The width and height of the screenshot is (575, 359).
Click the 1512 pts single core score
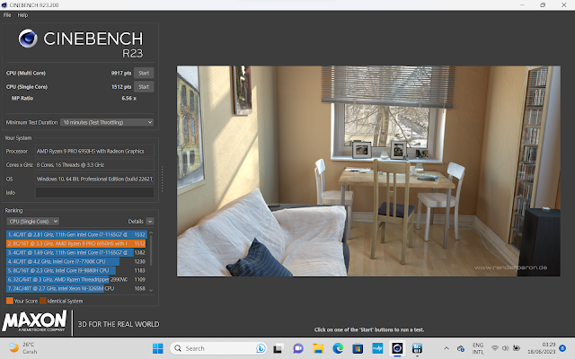(121, 87)
